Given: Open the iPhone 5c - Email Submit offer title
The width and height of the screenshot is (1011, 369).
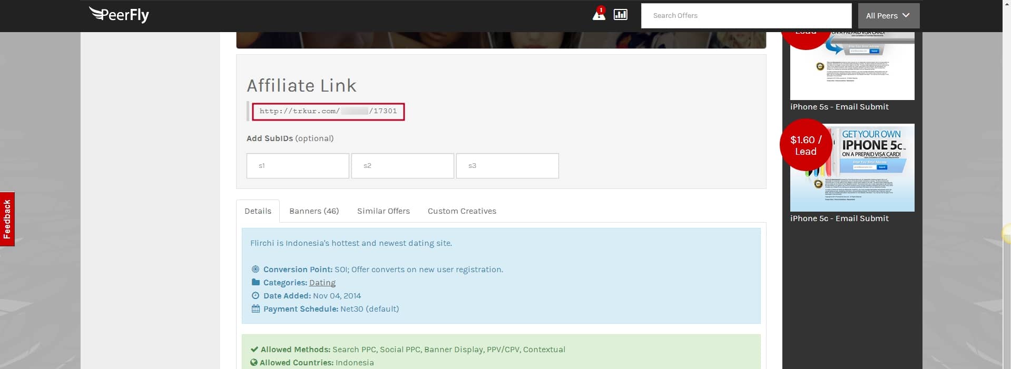Looking at the screenshot, I should (x=839, y=218).
